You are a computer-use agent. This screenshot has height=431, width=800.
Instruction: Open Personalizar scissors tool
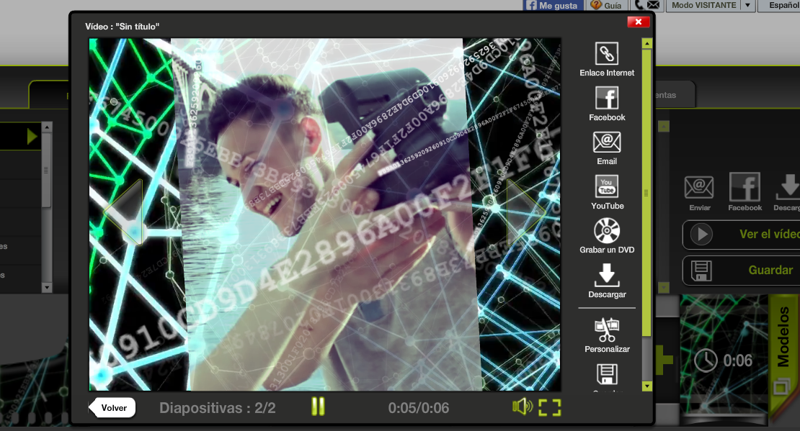(x=607, y=330)
